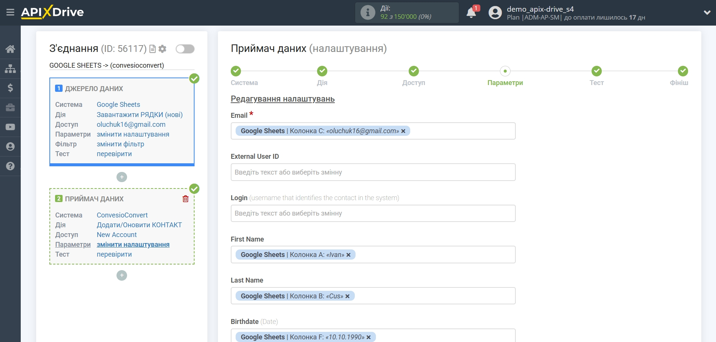716x342 pixels.
Task: Open the billing dollar icon in the sidebar
Action: [10, 88]
